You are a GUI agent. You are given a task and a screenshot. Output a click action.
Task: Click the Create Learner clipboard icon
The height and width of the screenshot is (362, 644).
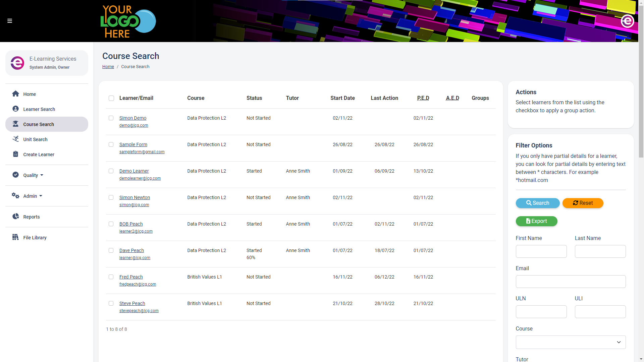click(15, 154)
